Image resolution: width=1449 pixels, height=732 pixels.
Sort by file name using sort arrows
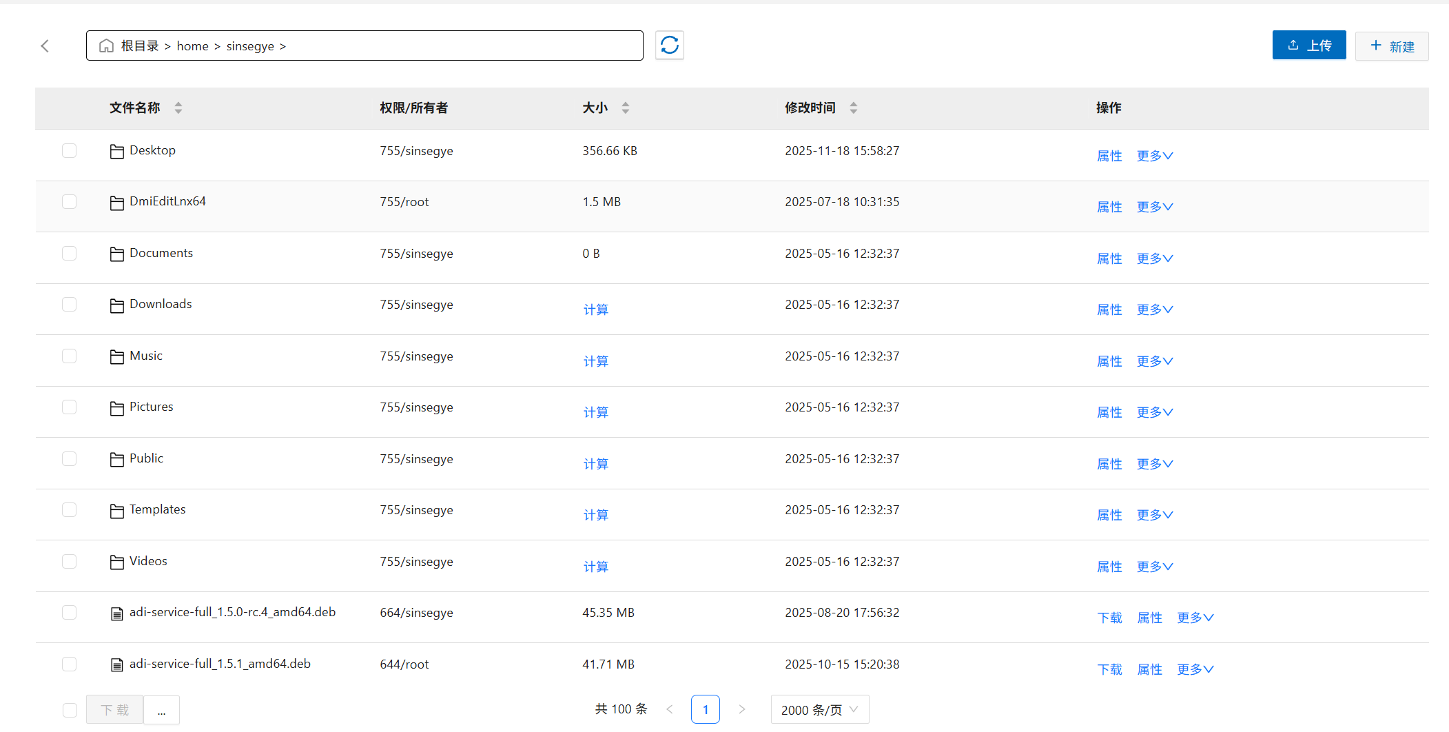click(x=178, y=108)
